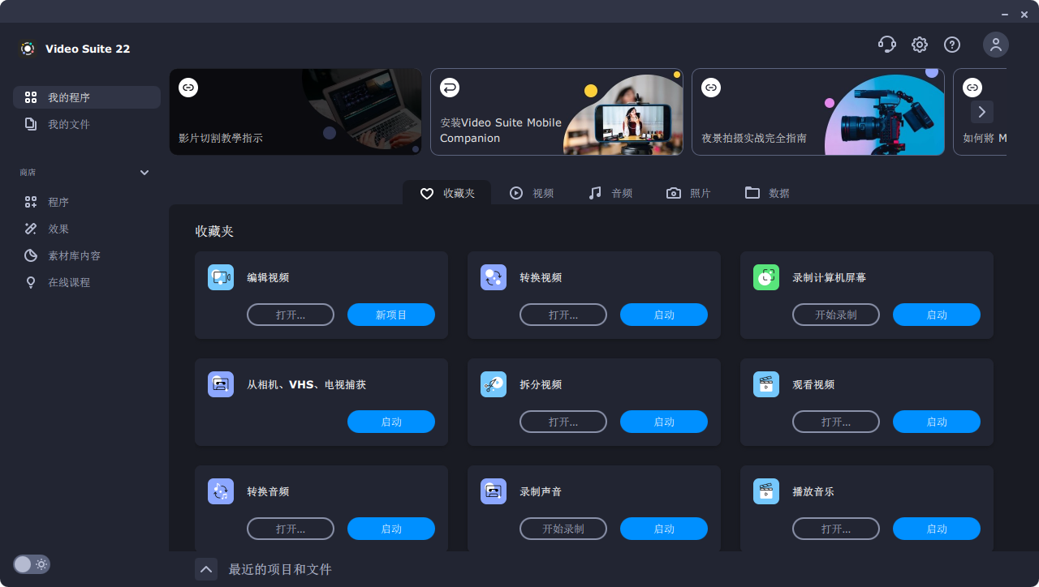Screen dimensions: 1039x587
Task: Collapse the 商店 (Store) section chevron
Action: [144, 173]
